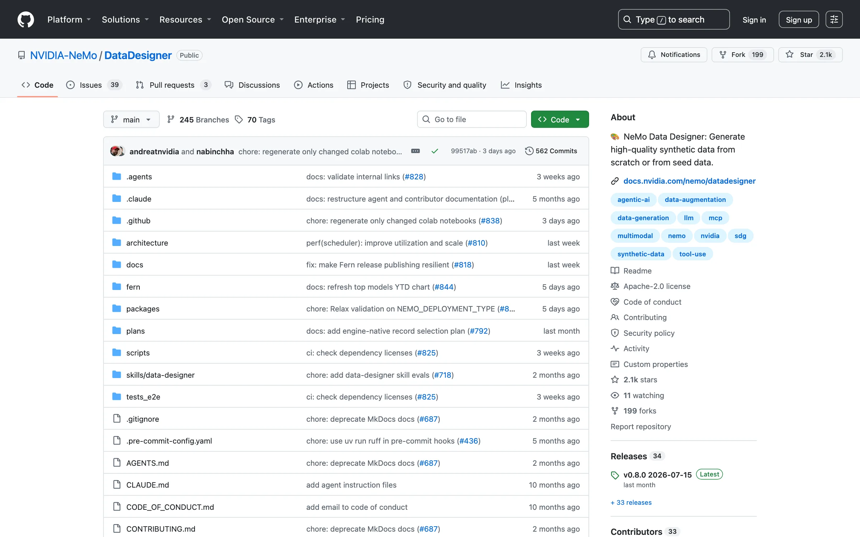Open .pre-commit-config.yaml file
The height and width of the screenshot is (537, 860).
(169, 441)
